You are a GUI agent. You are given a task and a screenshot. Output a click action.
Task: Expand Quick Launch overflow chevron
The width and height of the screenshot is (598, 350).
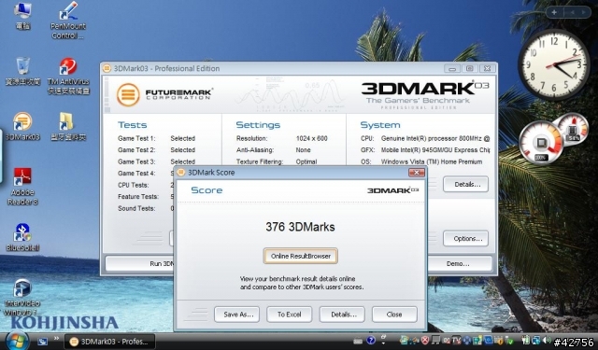(56, 338)
